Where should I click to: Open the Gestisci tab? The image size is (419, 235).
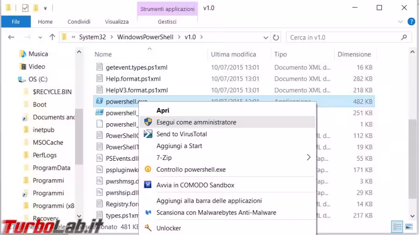click(x=167, y=22)
